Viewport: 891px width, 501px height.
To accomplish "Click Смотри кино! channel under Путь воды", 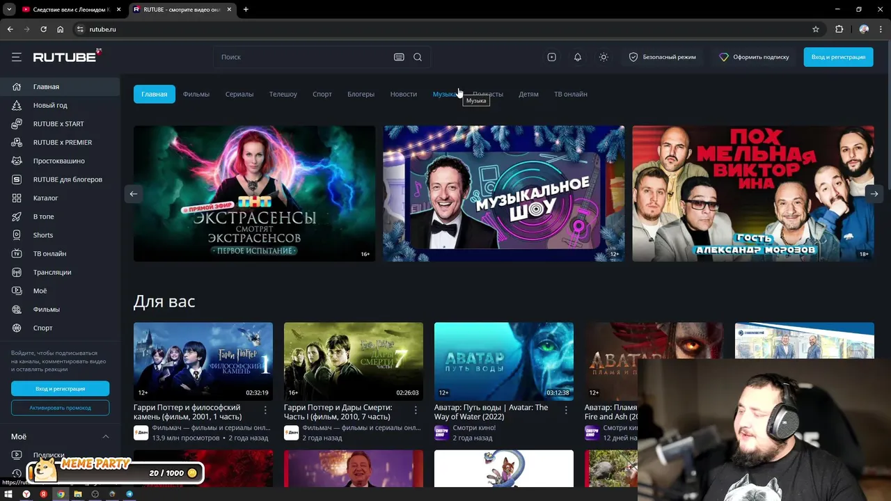I will (x=474, y=428).
